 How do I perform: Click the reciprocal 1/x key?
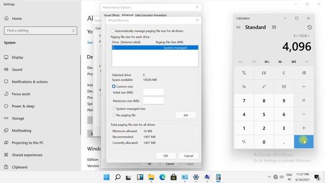click(244, 86)
